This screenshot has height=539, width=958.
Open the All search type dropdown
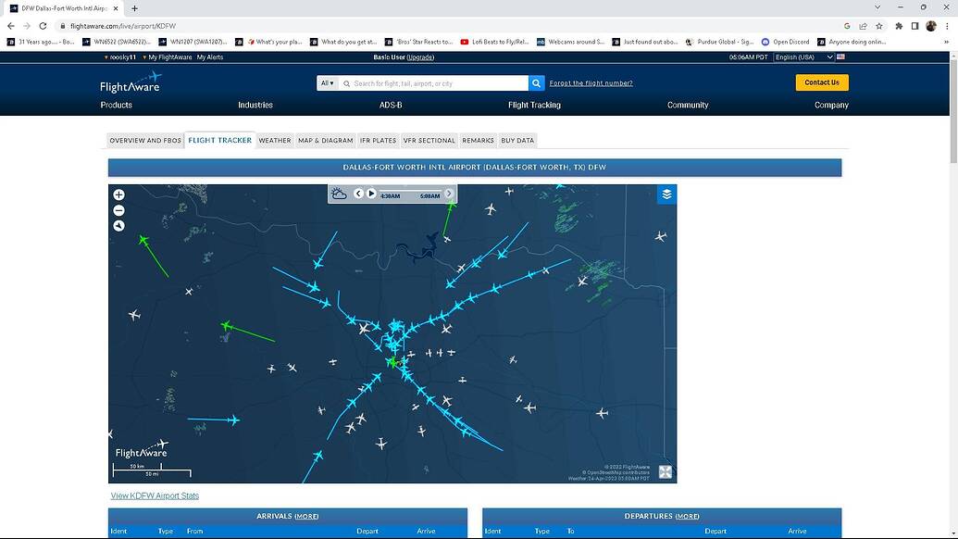click(x=326, y=82)
